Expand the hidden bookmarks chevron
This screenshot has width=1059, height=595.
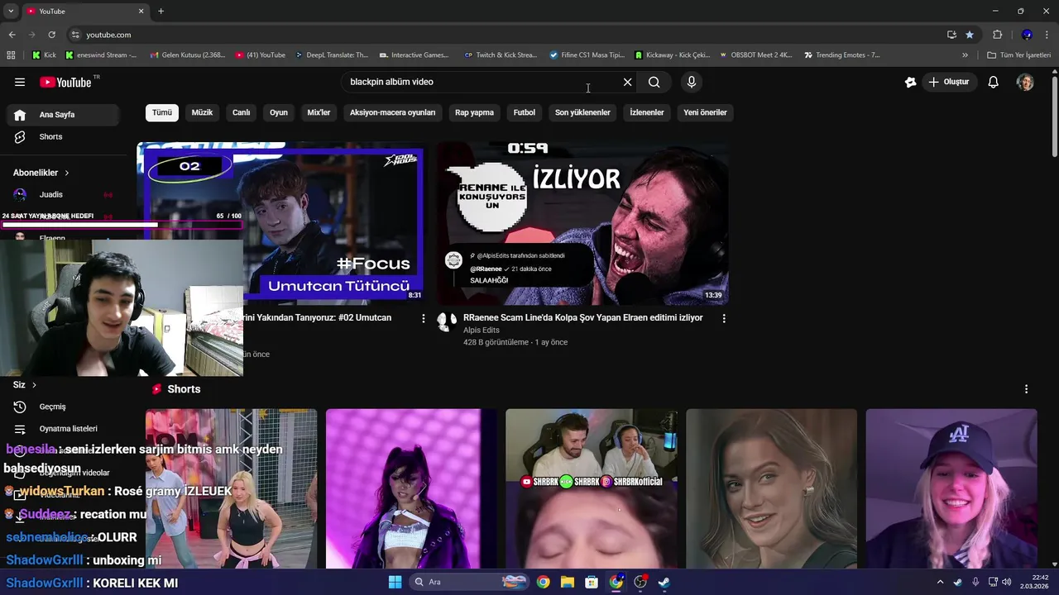pos(965,55)
